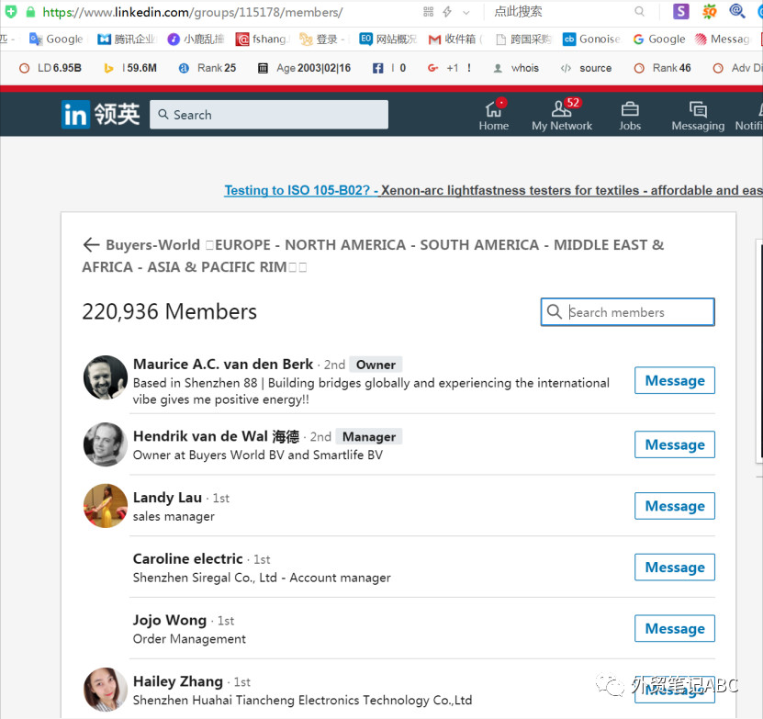Expand the address bar dropdown arrow
The height and width of the screenshot is (719, 763).
466,13
